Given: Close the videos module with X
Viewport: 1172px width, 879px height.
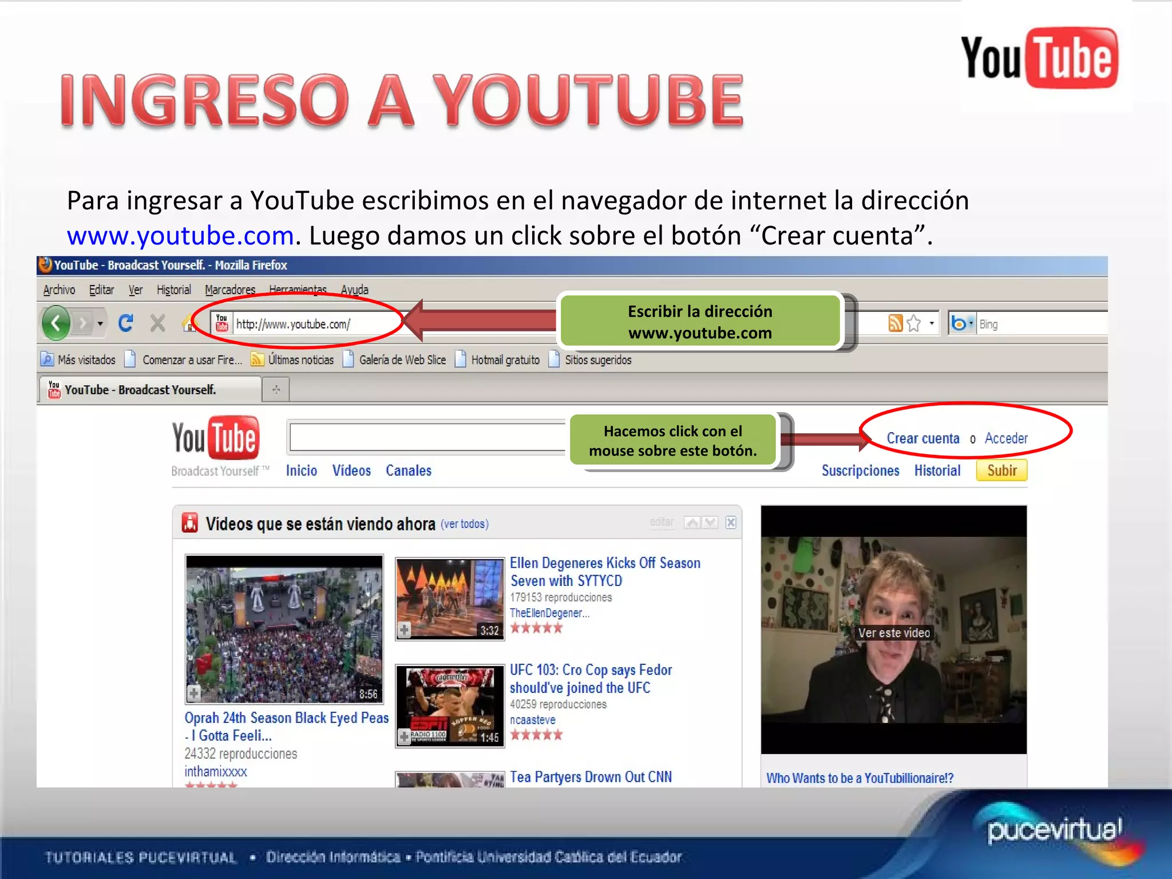Looking at the screenshot, I should coord(731,522).
